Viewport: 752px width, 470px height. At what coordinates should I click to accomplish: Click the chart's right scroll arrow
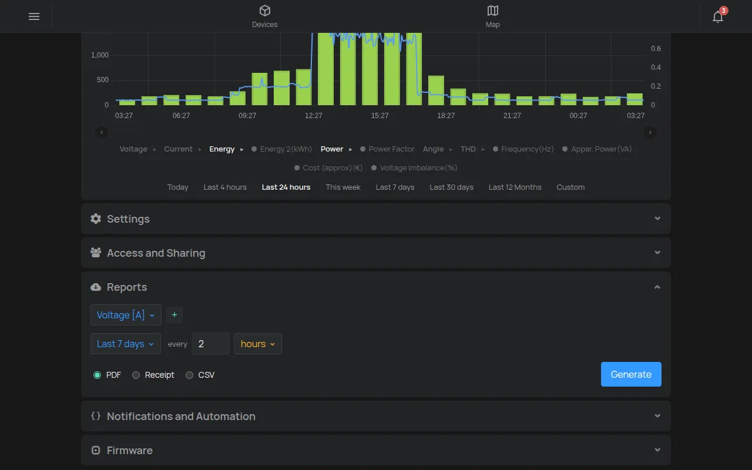(650, 132)
